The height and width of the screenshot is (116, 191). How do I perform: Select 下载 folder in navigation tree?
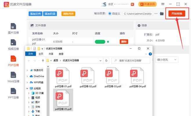[x=36, y=111]
